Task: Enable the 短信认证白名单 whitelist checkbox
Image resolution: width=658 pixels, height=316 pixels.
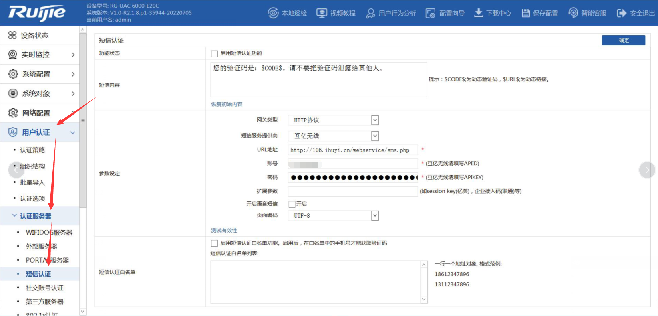Action: [215, 243]
